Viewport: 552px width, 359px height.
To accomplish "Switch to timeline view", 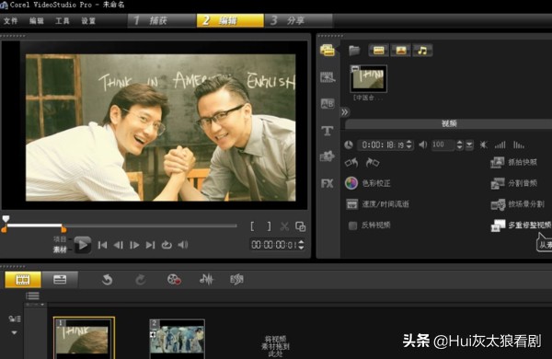I will tap(60, 280).
